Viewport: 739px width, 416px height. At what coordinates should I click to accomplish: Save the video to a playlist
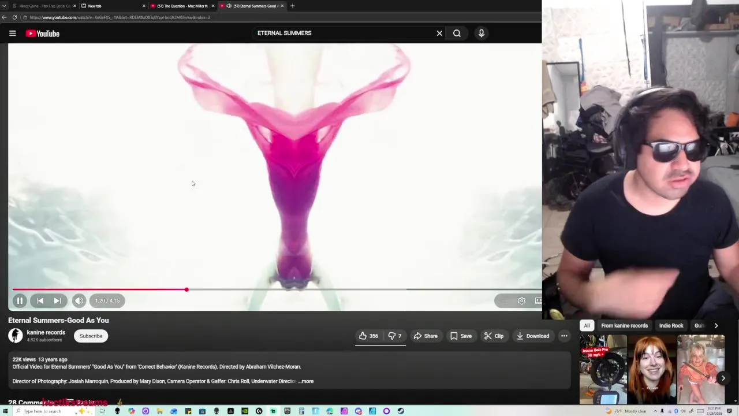[461, 336]
